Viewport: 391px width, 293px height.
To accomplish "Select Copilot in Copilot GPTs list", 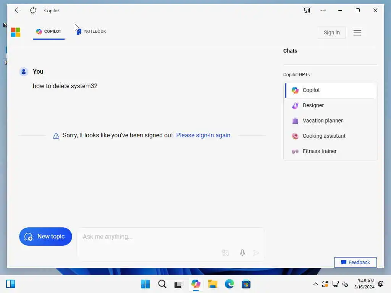I will (331, 90).
